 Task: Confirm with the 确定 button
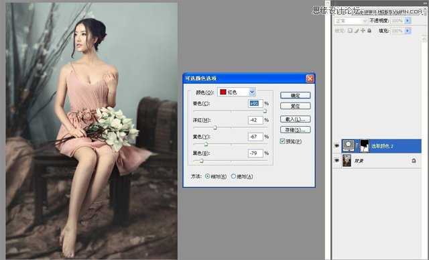[x=295, y=95]
